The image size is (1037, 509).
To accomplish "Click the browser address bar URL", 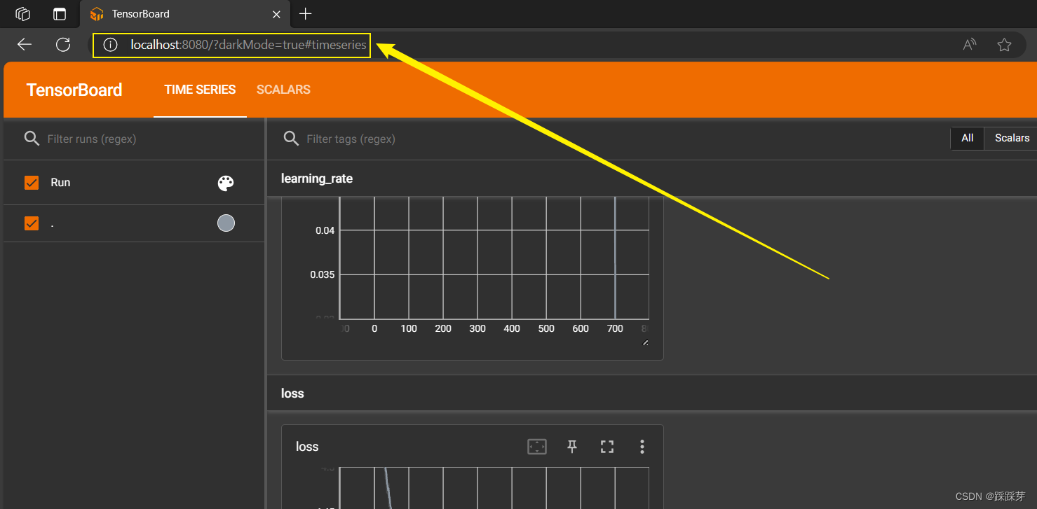I will [248, 45].
